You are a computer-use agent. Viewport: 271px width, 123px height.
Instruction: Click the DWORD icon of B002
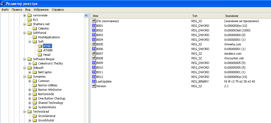[94, 30]
